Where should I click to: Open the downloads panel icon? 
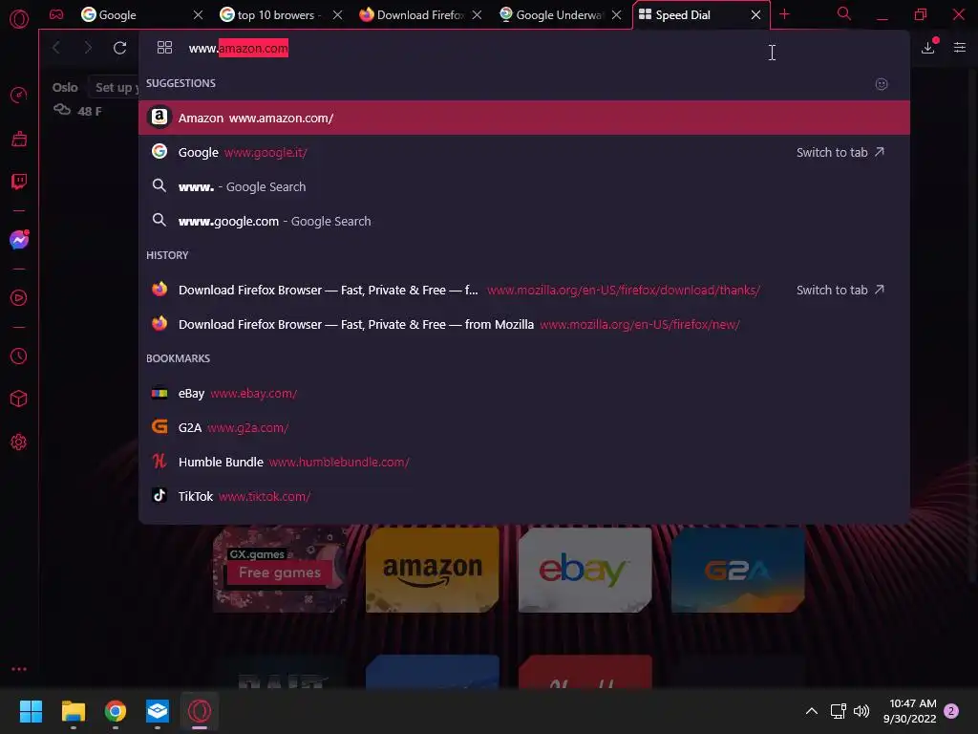928,47
